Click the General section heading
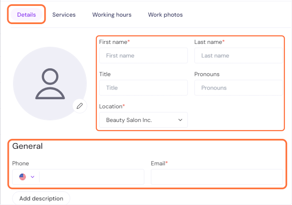This screenshot has height=205, width=292. 27,146
